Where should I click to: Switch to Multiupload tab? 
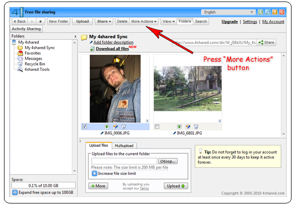click(x=124, y=145)
